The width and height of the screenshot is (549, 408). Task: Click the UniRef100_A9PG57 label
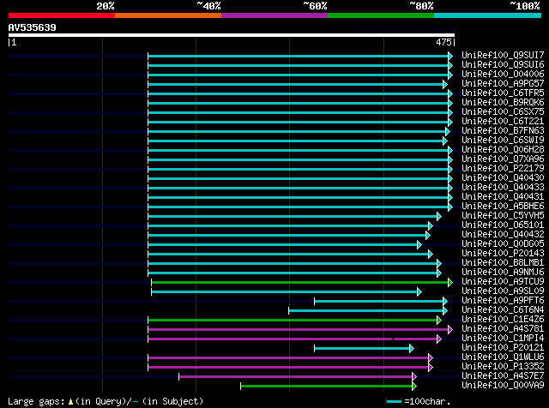click(503, 84)
